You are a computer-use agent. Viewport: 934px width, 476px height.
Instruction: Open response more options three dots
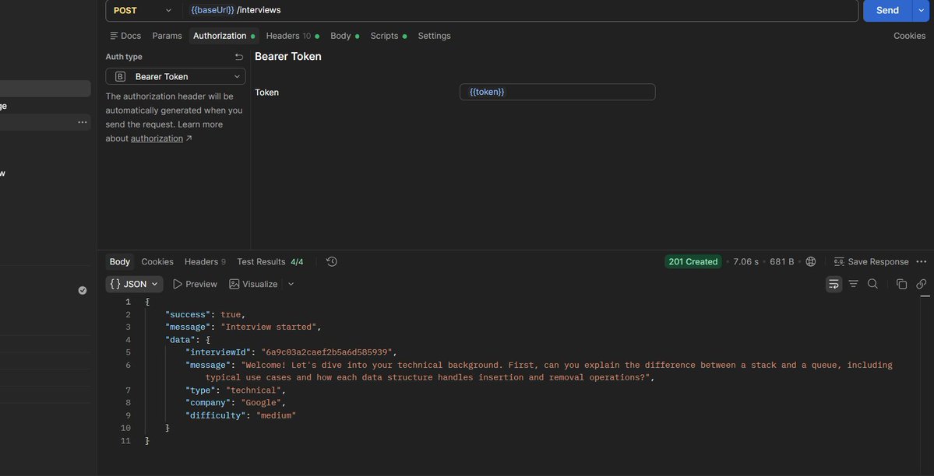tap(921, 262)
